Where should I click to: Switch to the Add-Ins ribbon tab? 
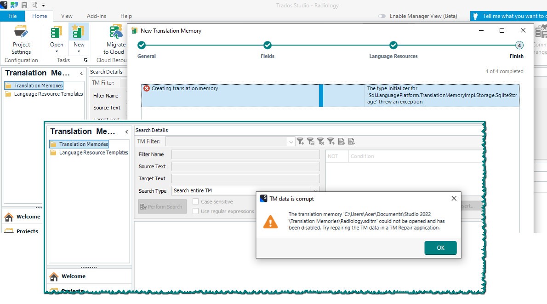96,16
